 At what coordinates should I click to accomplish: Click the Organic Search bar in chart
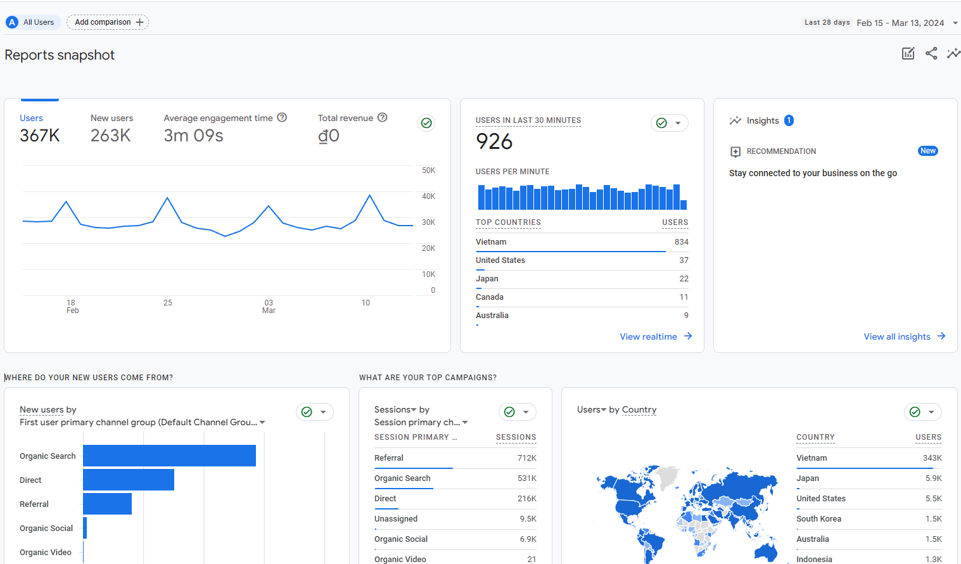(169, 456)
